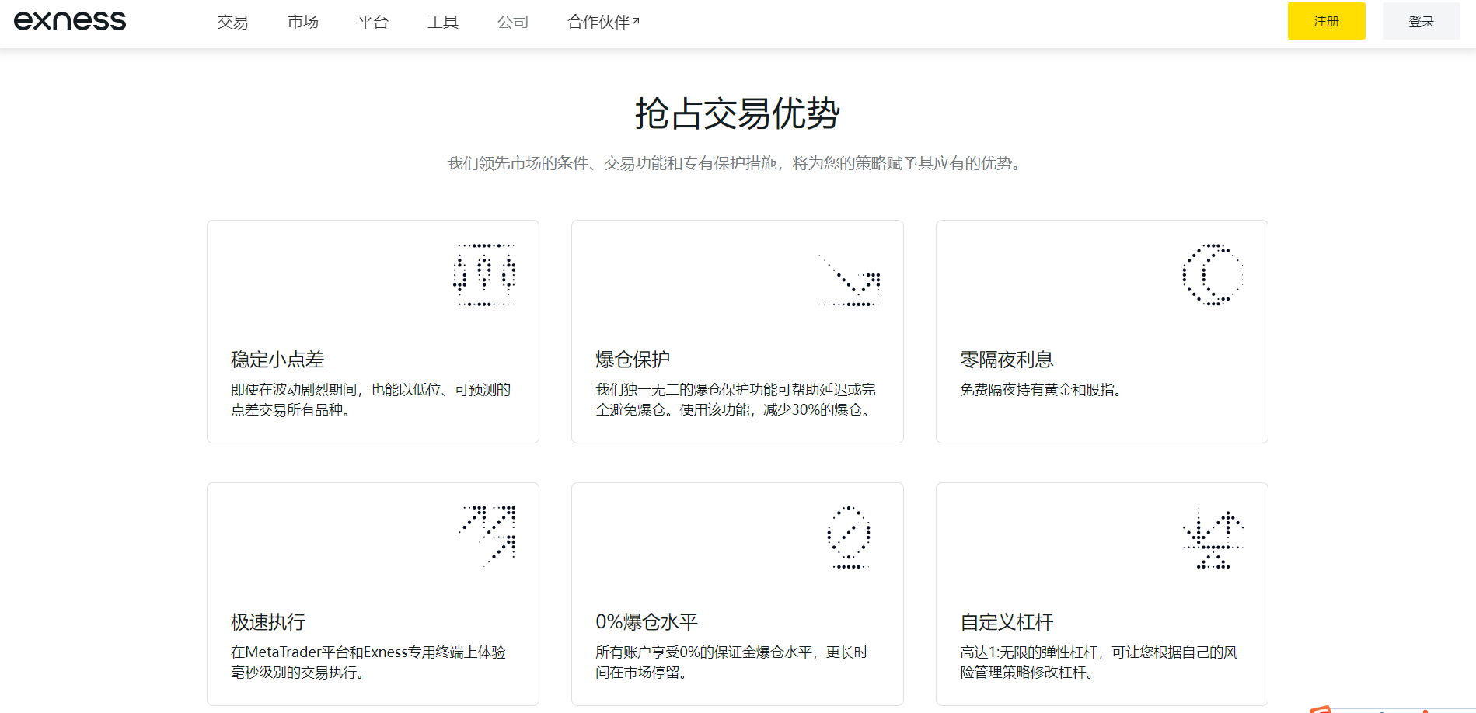Select 公司 in the navigation bar

[512, 22]
